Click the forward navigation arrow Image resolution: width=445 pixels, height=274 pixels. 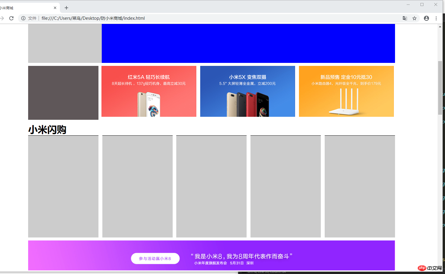click(2, 18)
